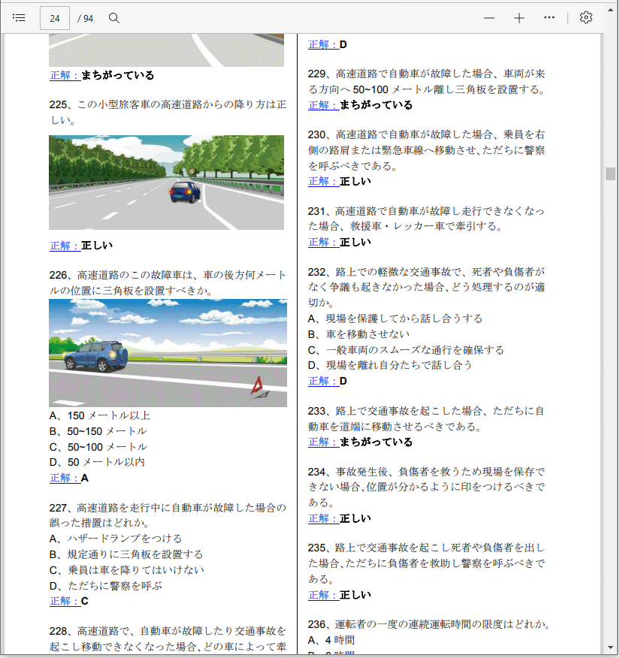Grab the vertical scrollbar thumb
Image resolution: width=620 pixels, height=658 pixels.
point(610,174)
